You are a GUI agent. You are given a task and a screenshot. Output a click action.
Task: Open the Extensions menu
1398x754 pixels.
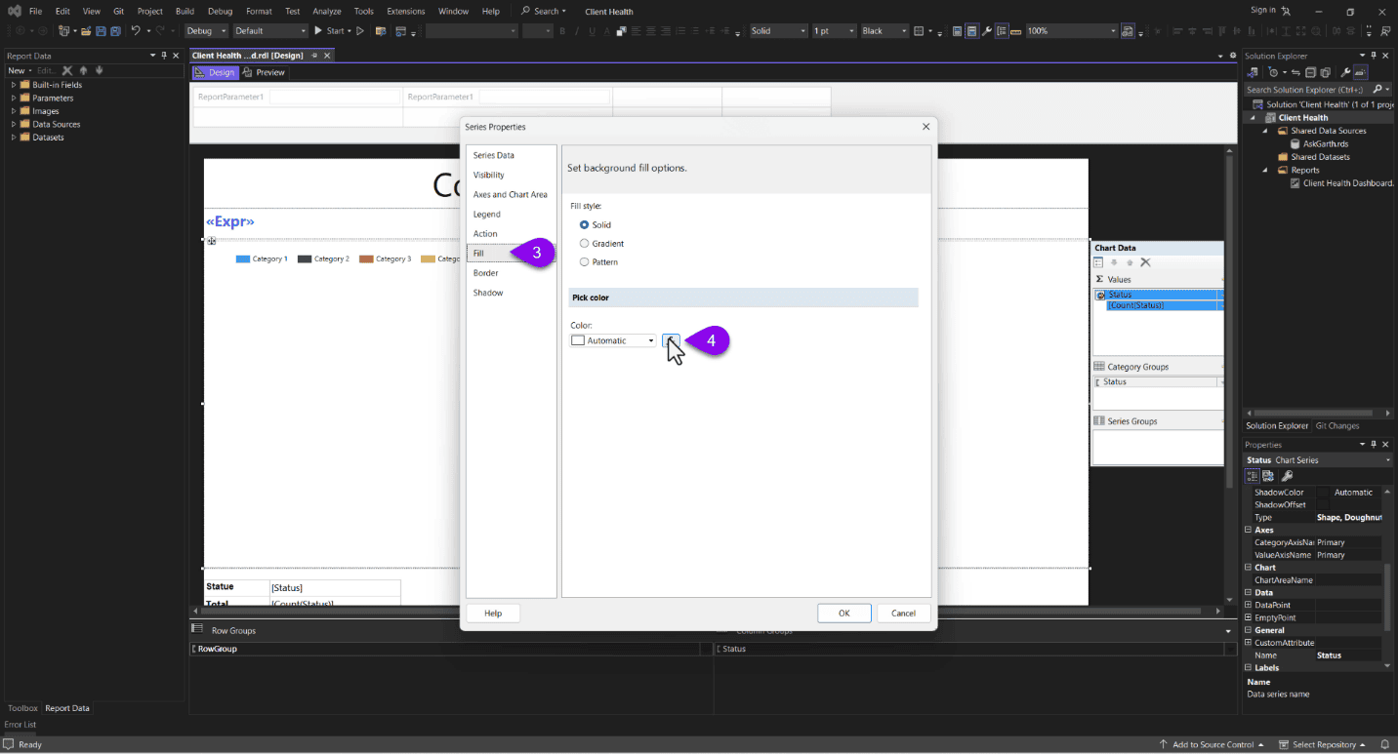point(406,12)
